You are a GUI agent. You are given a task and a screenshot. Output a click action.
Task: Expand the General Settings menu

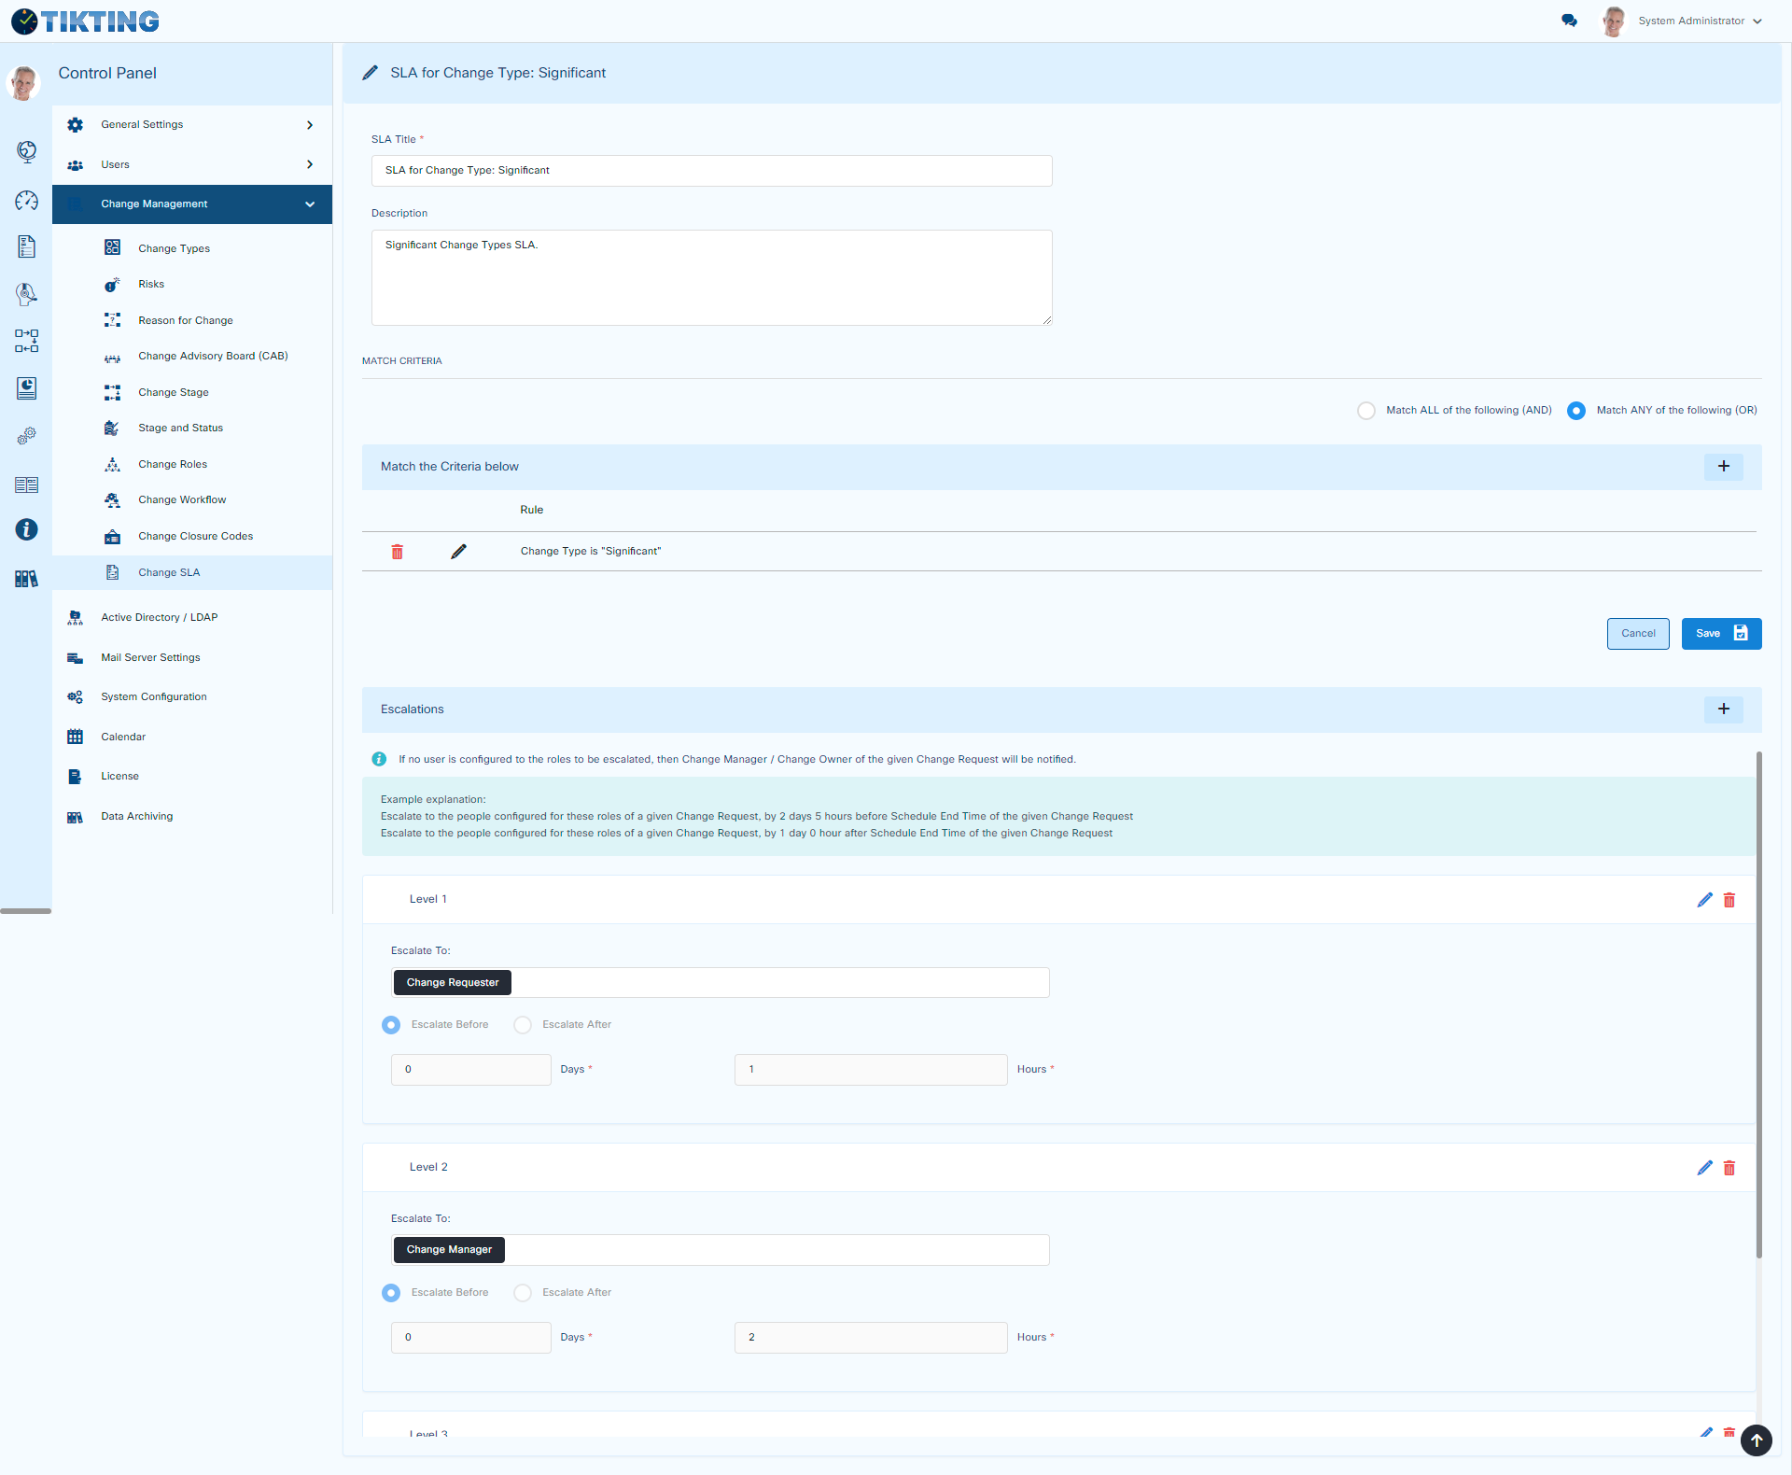[191, 124]
